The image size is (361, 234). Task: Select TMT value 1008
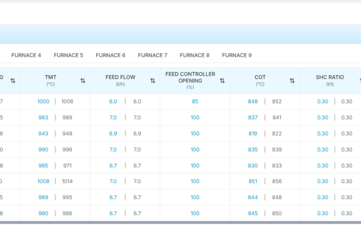coord(43,182)
